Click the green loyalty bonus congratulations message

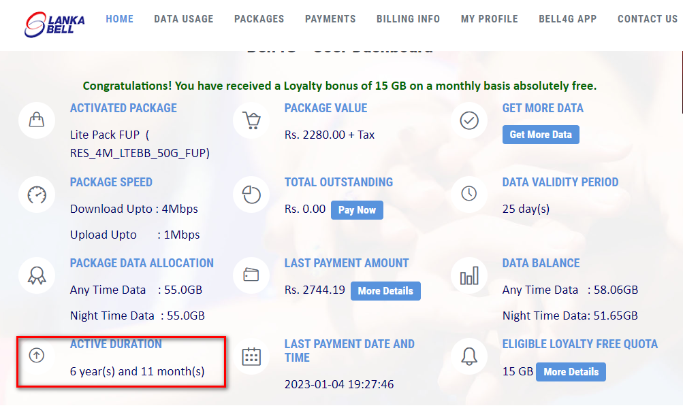[340, 86]
